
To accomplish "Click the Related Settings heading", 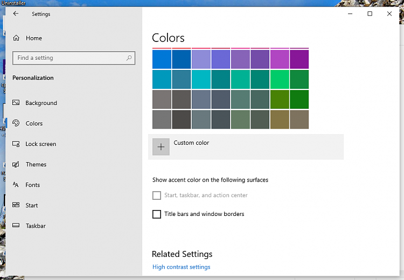I will pyautogui.click(x=182, y=254).
